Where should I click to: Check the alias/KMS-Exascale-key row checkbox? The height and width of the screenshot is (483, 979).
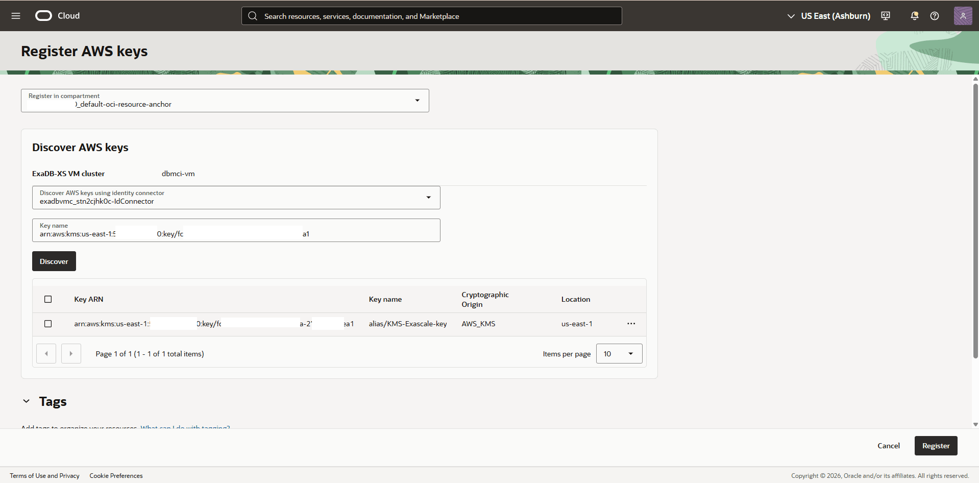[x=48, y=324]
